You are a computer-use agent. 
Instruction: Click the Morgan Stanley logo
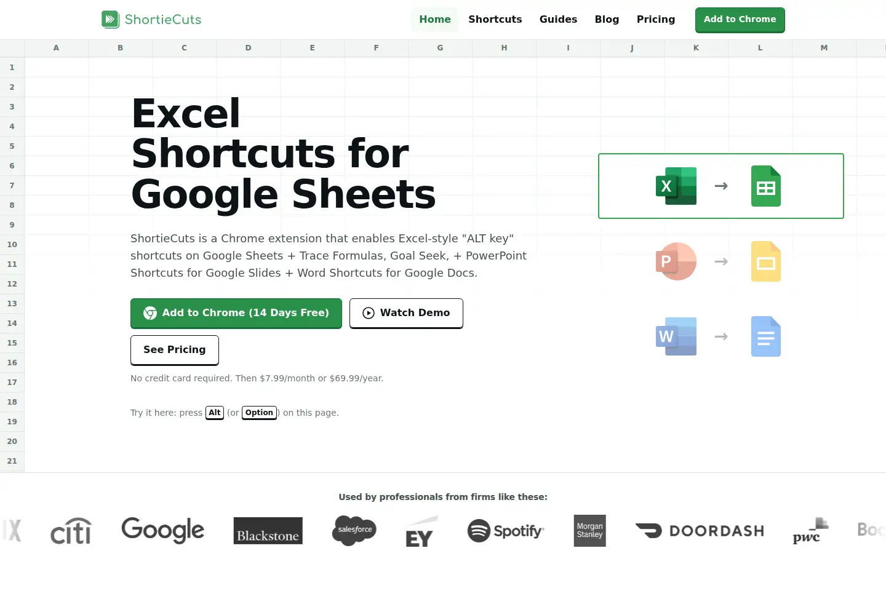tap(590, 531)
